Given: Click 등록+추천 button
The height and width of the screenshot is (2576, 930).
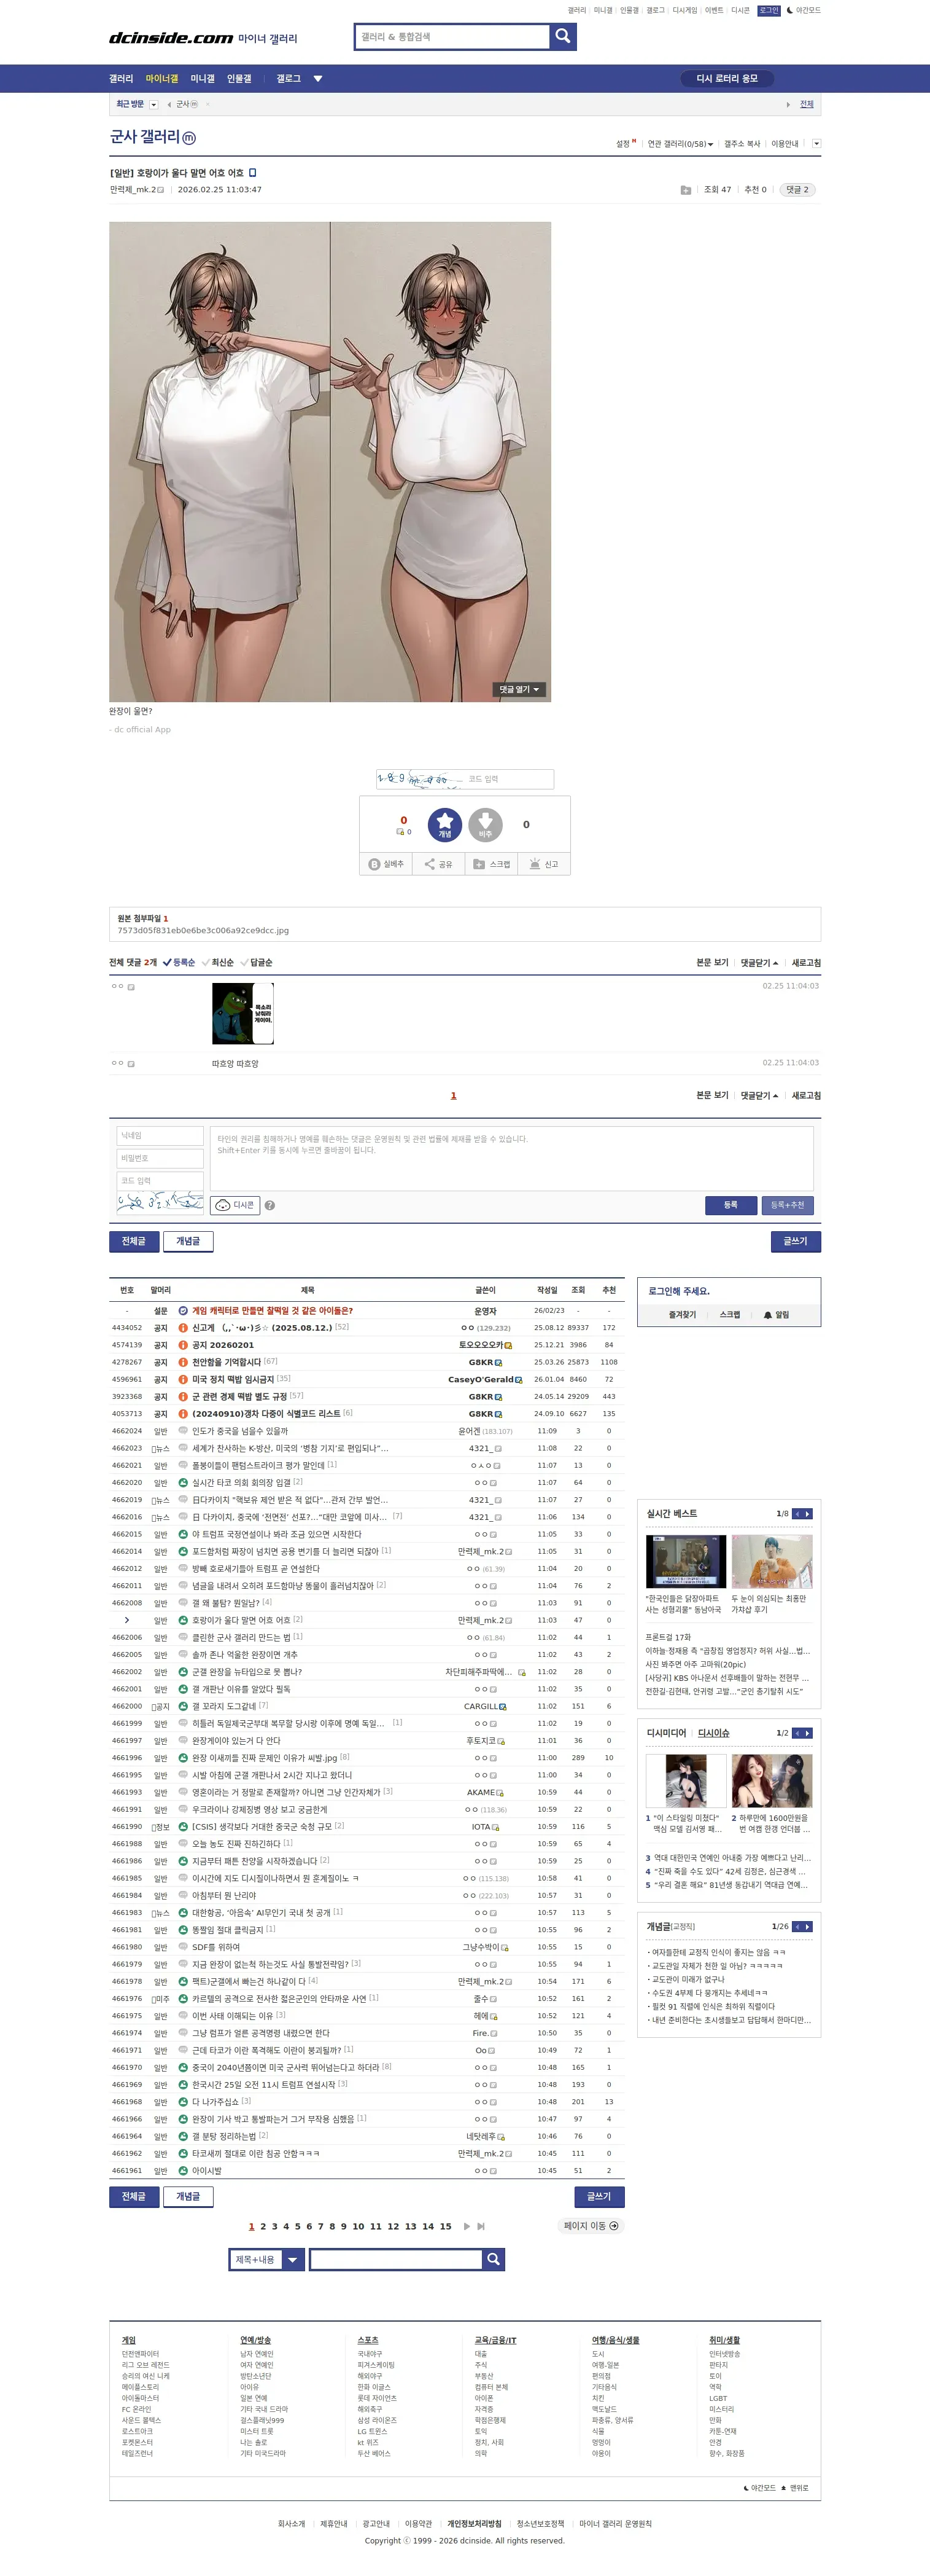Looking at the screenshot, I should pyautogui.click(x=787, y=1205).
